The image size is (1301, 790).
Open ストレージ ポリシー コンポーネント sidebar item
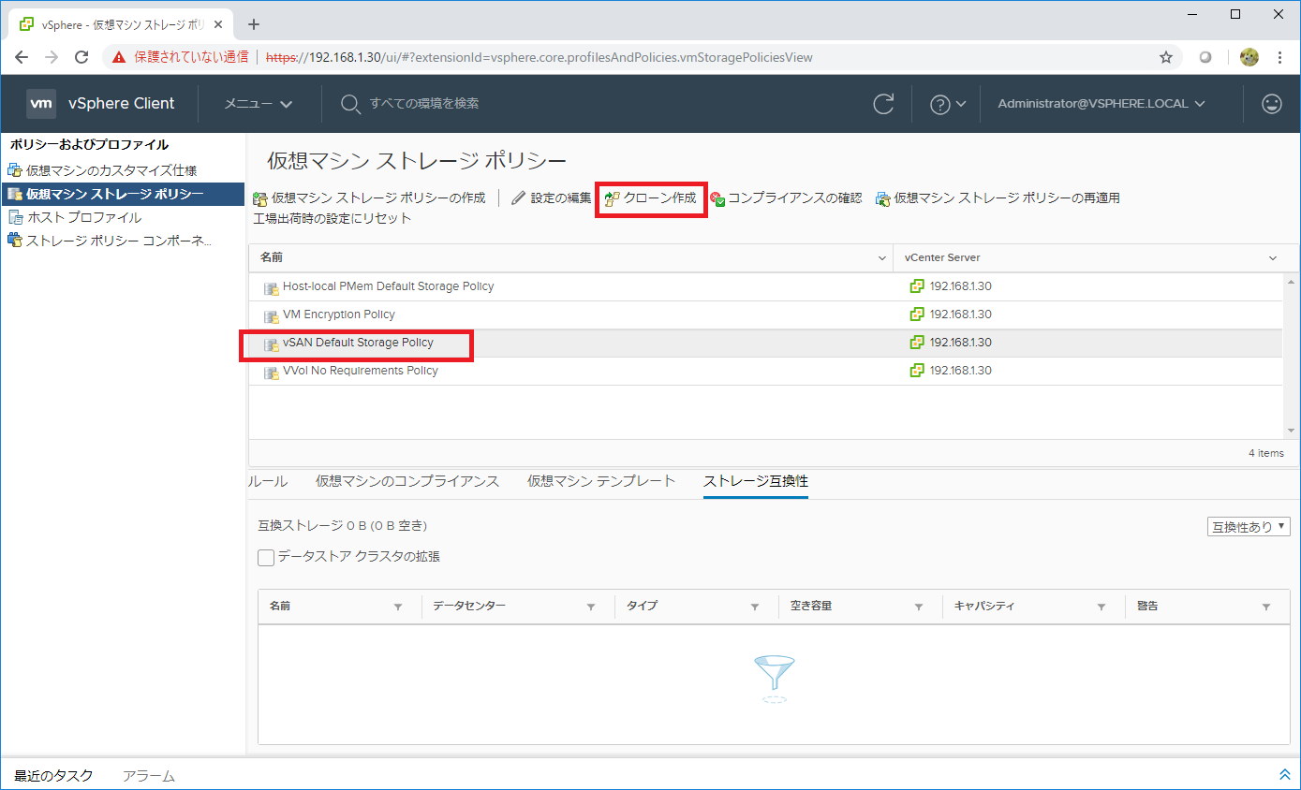pyautogui.click(x=110, y=241)
